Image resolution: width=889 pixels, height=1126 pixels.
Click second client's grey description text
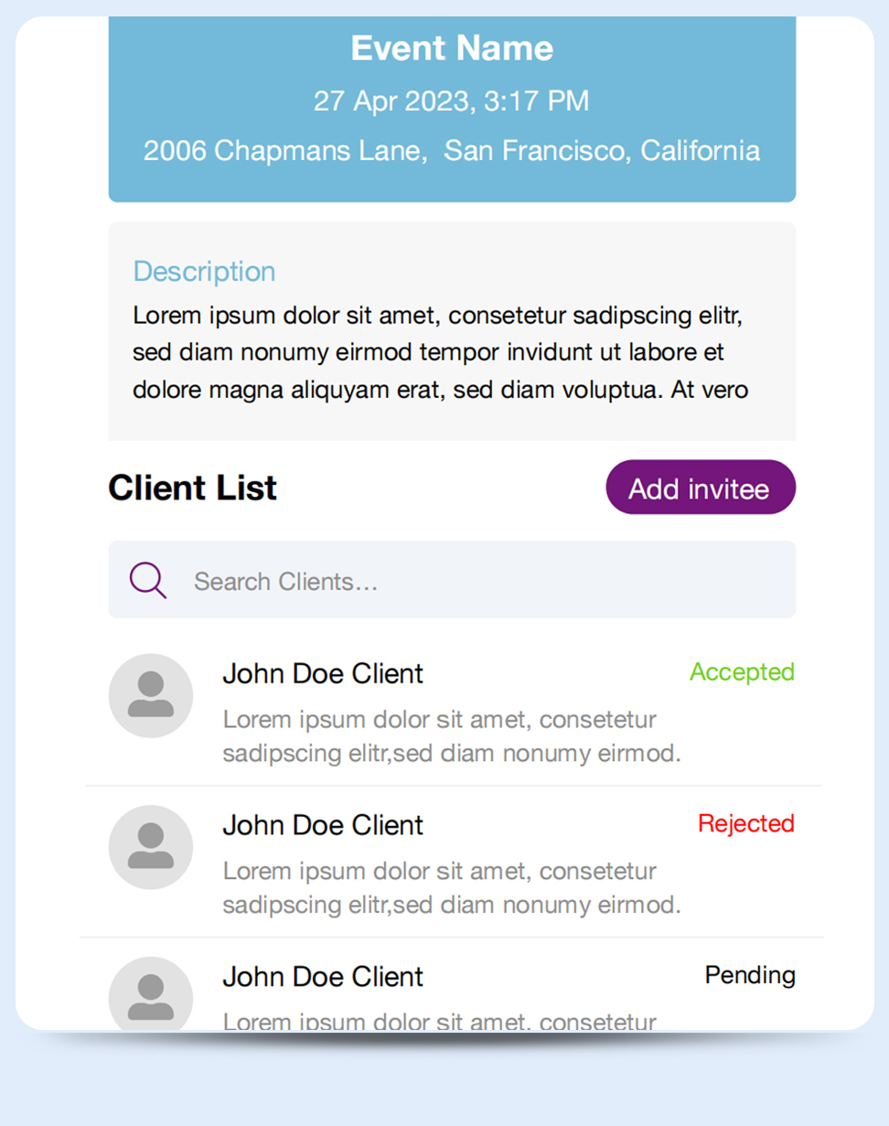[452, 888]
